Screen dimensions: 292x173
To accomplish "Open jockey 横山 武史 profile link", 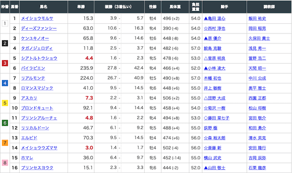I will click(x=213, y=158).
